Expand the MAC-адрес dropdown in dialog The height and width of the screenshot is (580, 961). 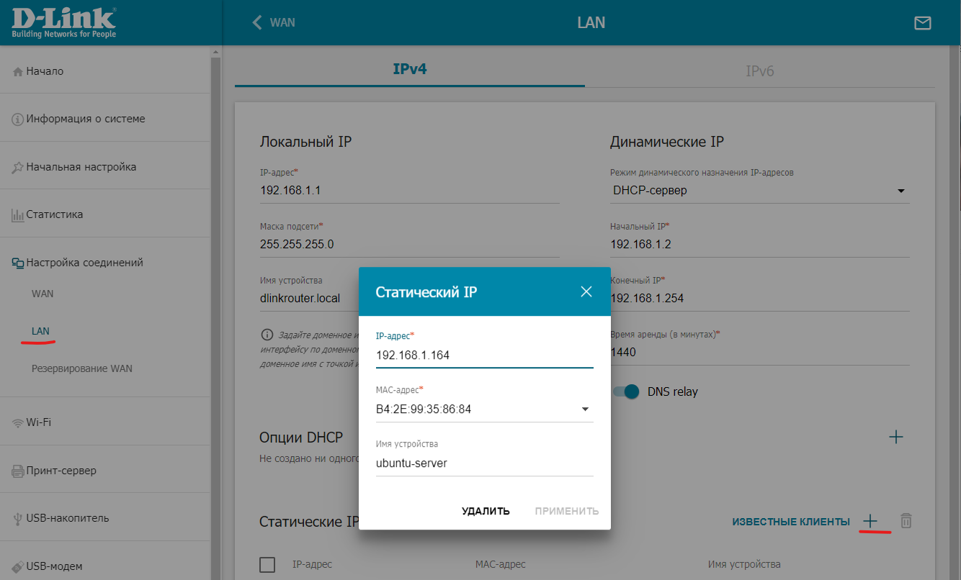[x=585, y=410]
